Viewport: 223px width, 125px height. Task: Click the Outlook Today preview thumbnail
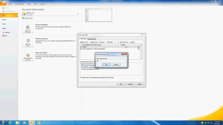click(99, 15)
